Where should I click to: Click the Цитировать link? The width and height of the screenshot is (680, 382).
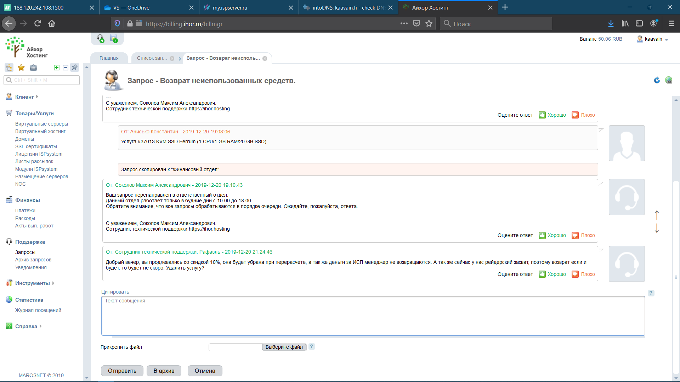point(115,292)
